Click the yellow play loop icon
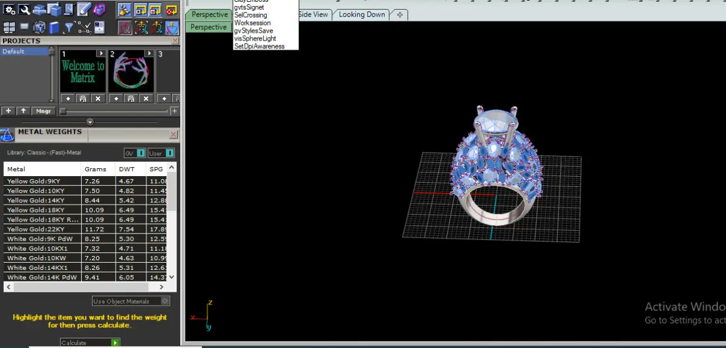 140,9
